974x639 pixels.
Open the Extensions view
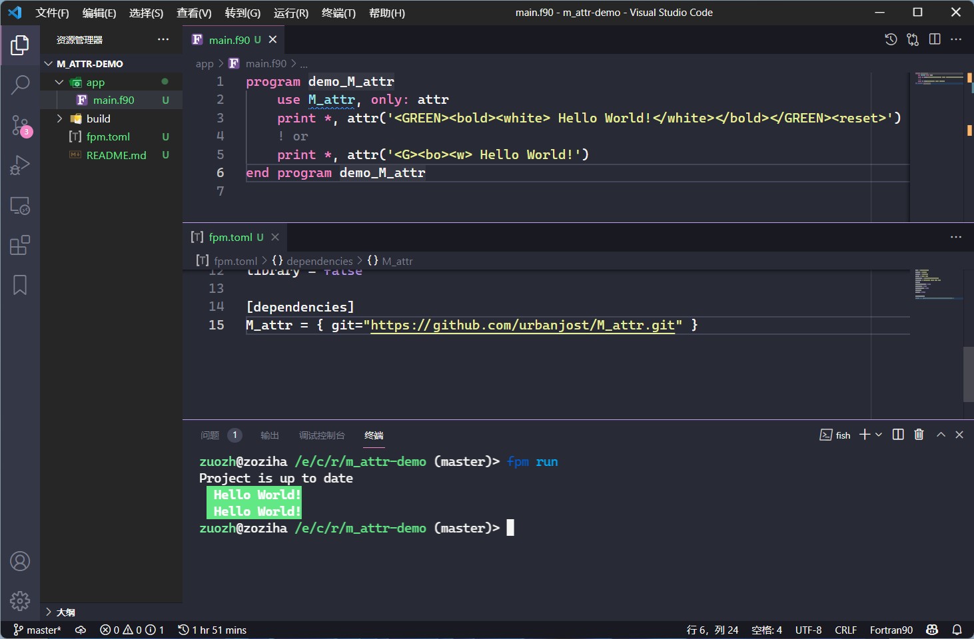pos(20,245)
